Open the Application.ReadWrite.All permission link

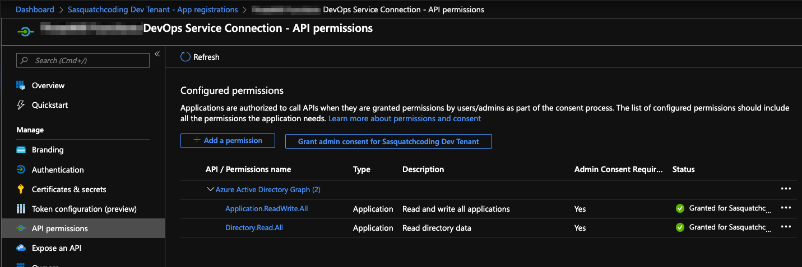point(267,209)
